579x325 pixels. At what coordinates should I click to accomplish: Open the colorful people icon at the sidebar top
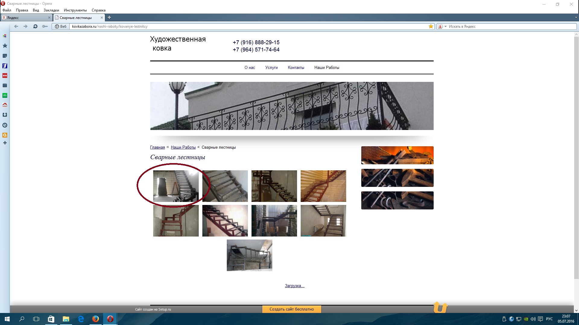(5, 36)
